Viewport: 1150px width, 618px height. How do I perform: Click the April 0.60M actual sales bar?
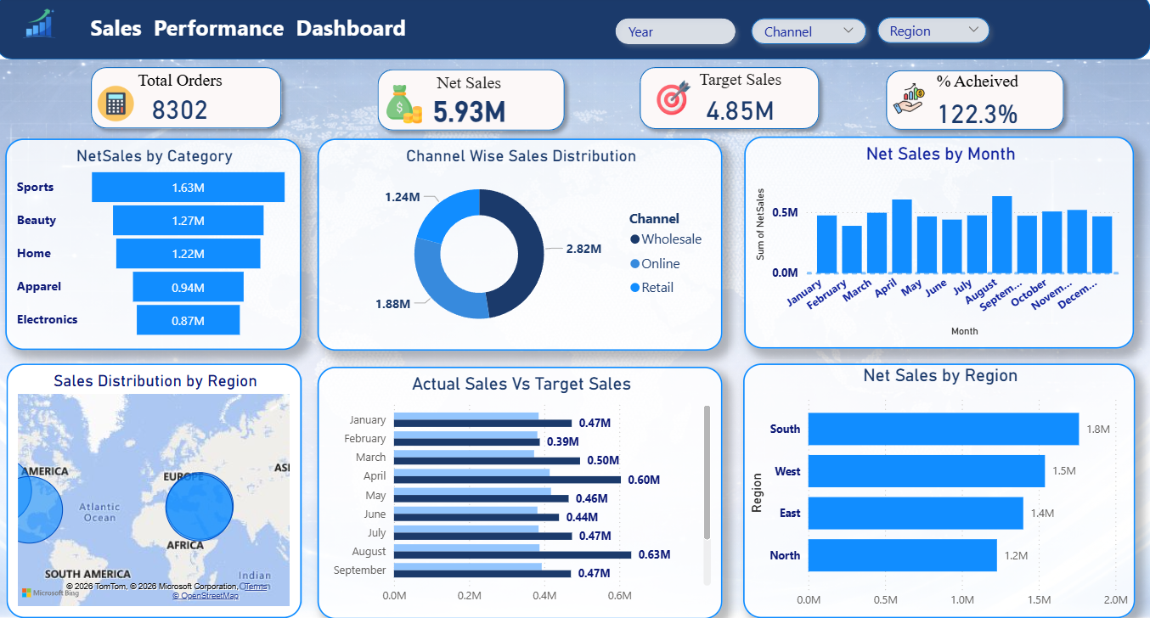coord(508,480)
